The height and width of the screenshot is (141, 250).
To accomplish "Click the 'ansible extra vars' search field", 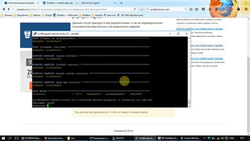I will (x=167, y=9).
